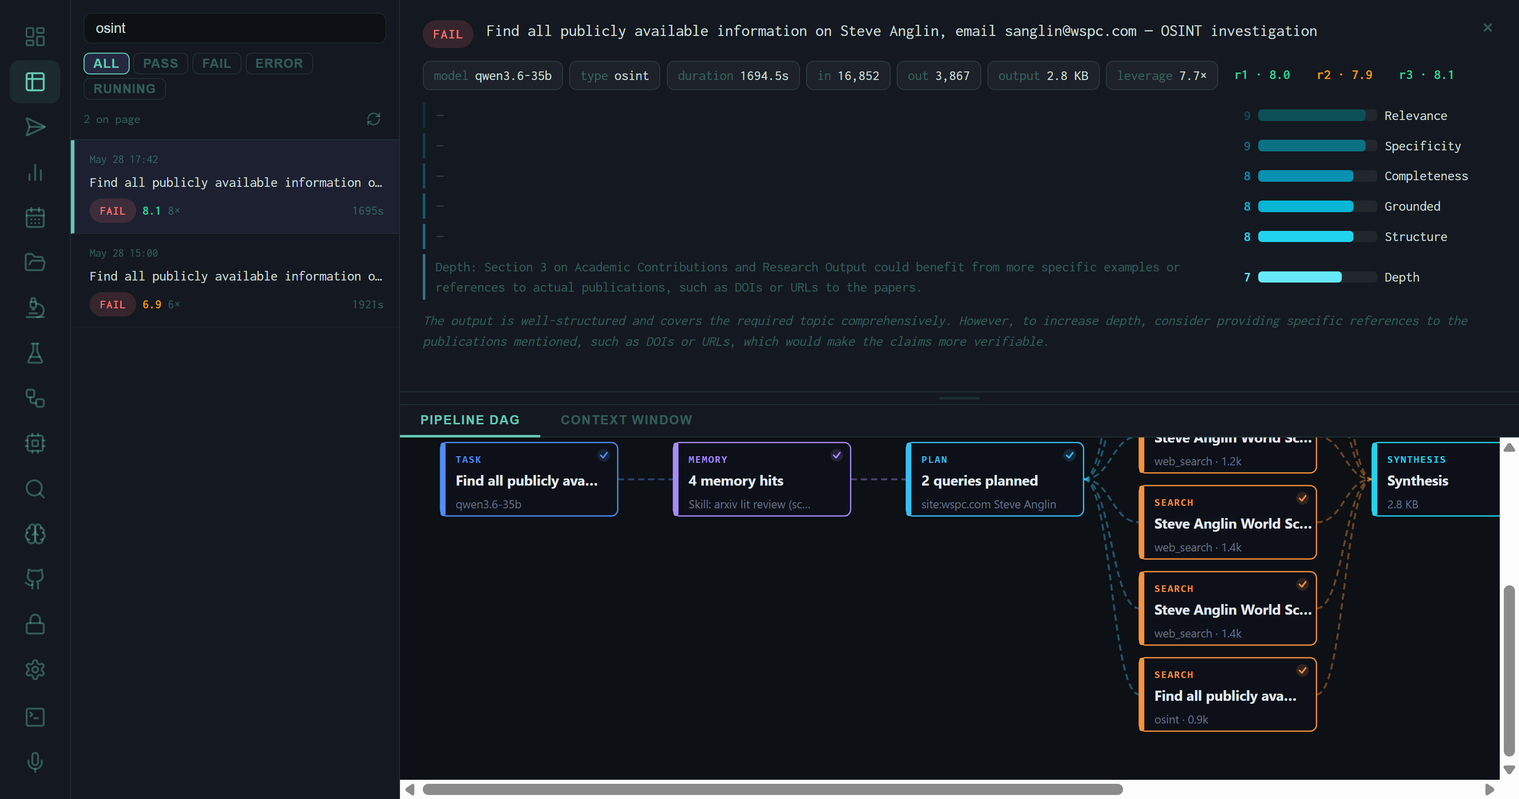Click the horizontal DAG scrollbar thumb
Viewport: 1519px width, 799px height.
coord(773,789)
